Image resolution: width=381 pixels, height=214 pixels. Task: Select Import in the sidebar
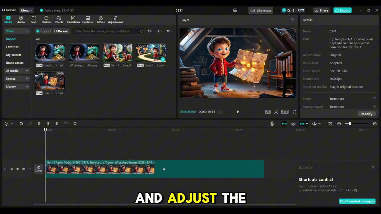11,39
